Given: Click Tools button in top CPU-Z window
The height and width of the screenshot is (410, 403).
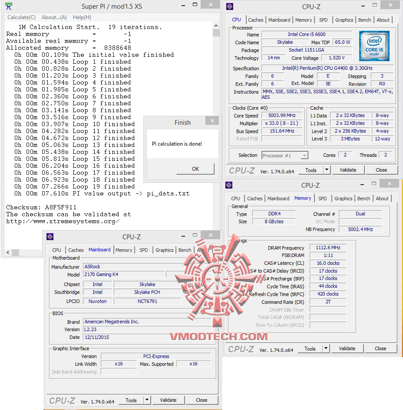Looking at the screenshot, I should pyautogui.click(x=311, y=170).
